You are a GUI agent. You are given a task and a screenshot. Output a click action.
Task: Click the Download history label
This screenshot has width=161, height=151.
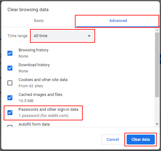[x=34, y=65]
